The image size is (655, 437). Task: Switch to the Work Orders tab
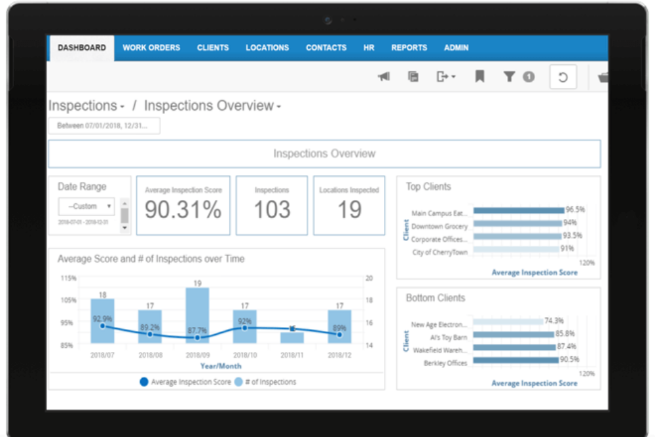(x=151, y=48)
